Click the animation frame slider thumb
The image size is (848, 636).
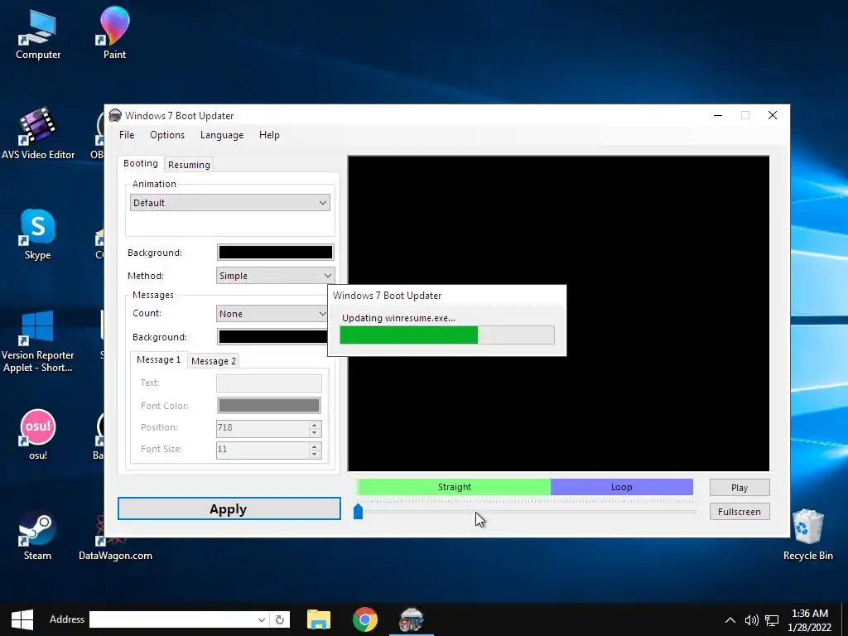(358, 511)
